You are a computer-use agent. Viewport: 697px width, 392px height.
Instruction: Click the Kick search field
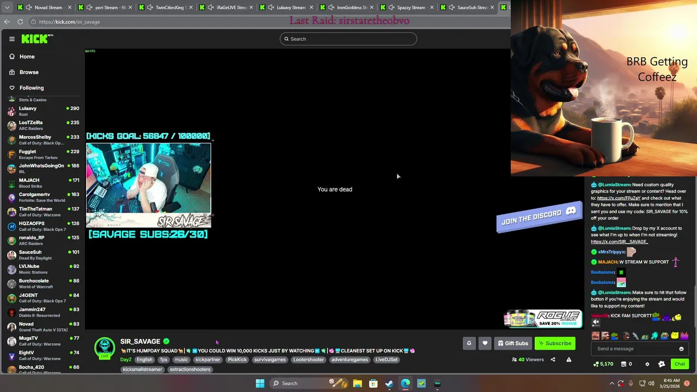348,39
